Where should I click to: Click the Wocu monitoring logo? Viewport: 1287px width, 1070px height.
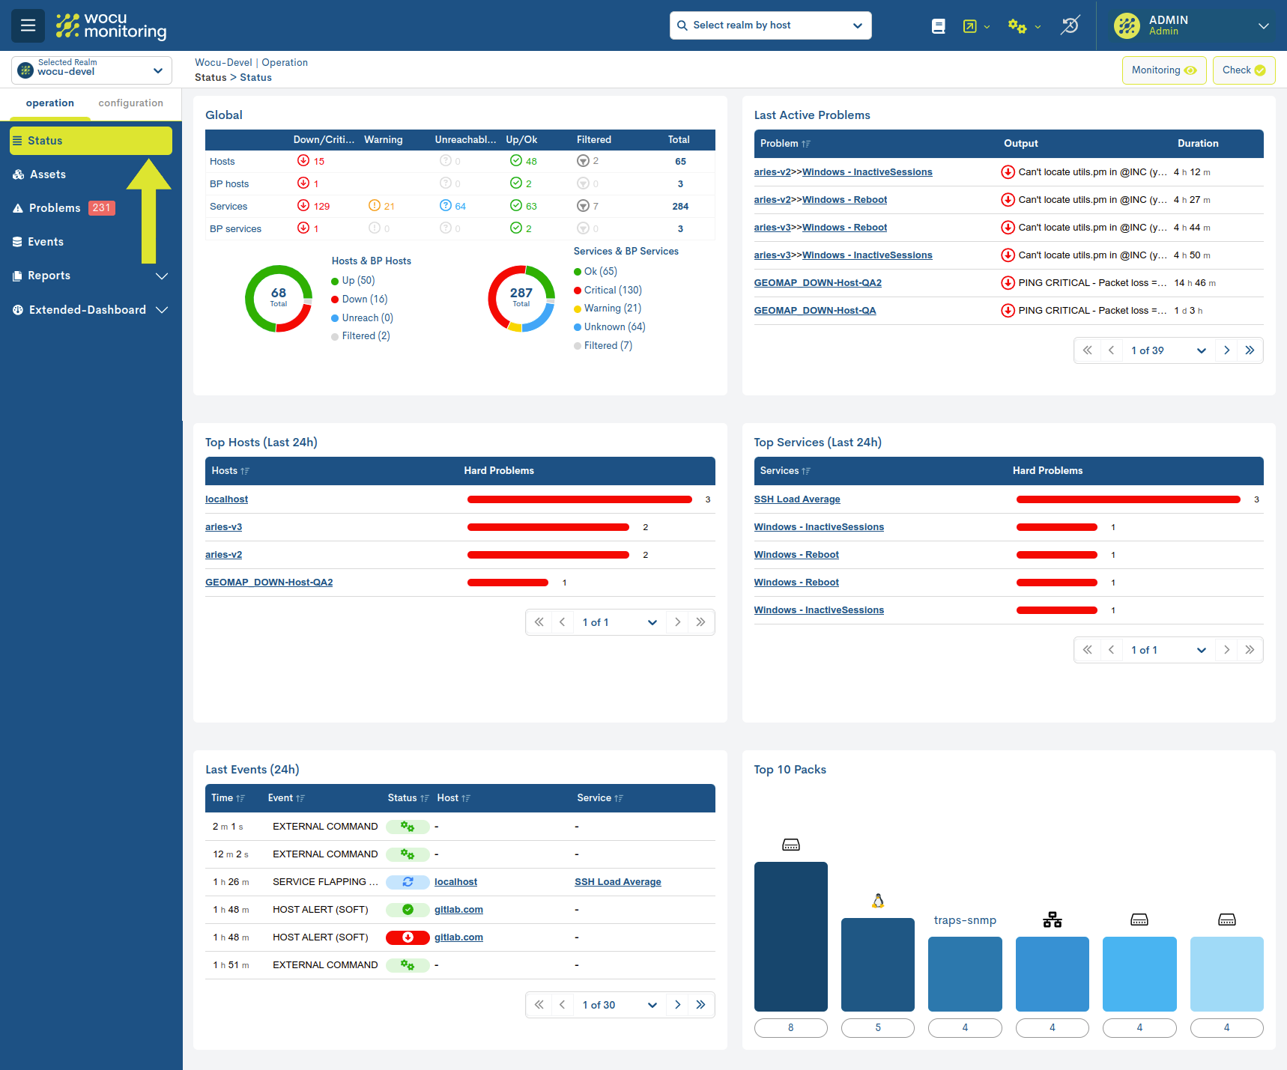coord(111,25)
